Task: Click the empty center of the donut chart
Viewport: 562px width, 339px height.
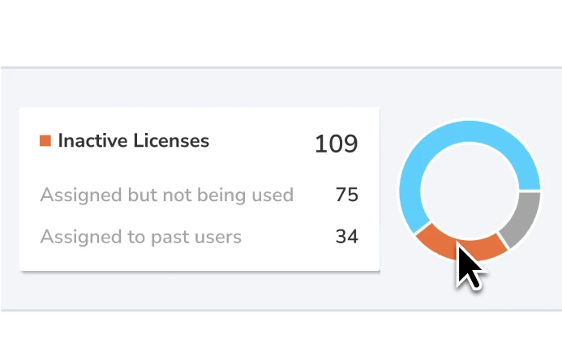Action: 470,191
